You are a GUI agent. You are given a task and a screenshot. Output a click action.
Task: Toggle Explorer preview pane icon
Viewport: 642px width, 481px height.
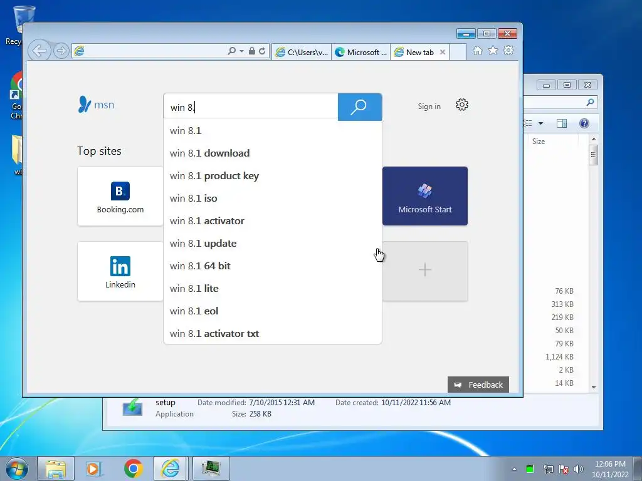(x=562, y=123)
